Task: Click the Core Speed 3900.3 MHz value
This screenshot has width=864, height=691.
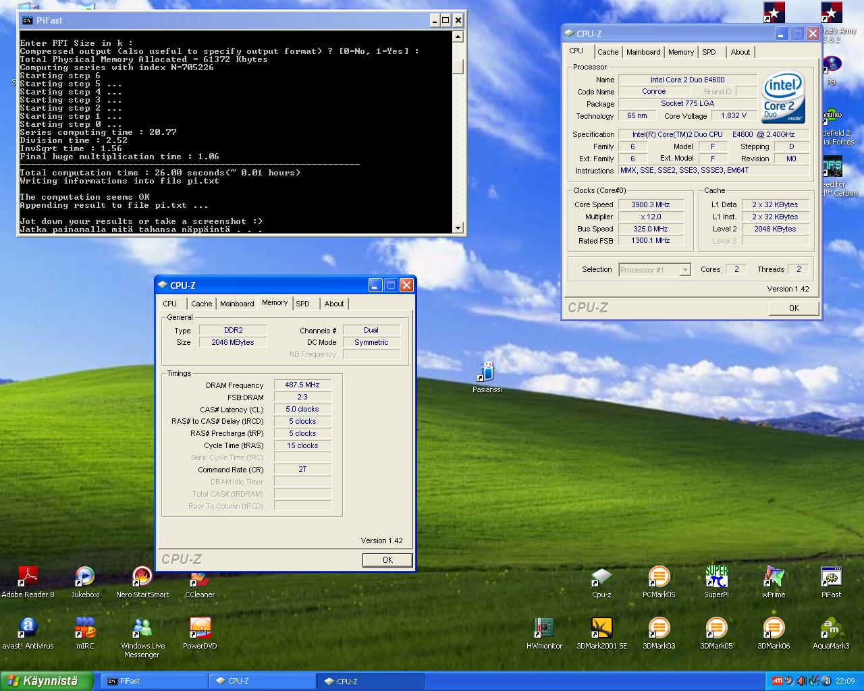Action: coord(651,204)
